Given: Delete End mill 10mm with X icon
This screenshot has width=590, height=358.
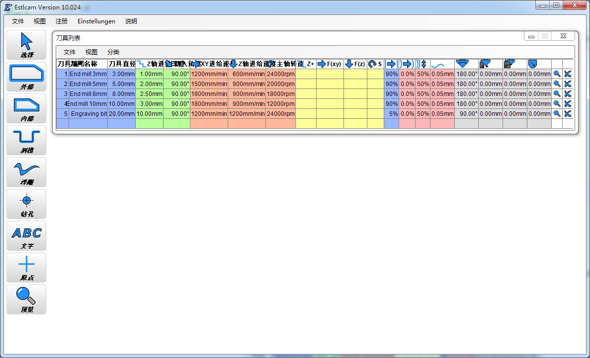Looking at the screenshot, I should click(x=568, y=103).
